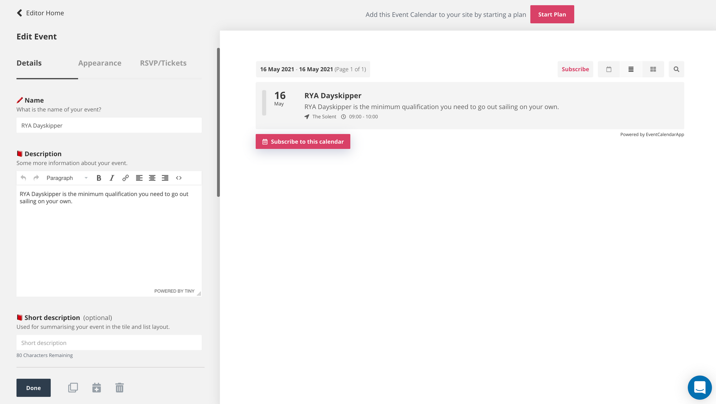The width and height of the screenshot is (716, 404).
Task: Open calendar search icon
Action: tap(676, 69)
